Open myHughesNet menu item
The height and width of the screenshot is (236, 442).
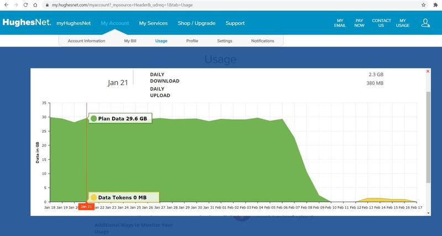73,23
